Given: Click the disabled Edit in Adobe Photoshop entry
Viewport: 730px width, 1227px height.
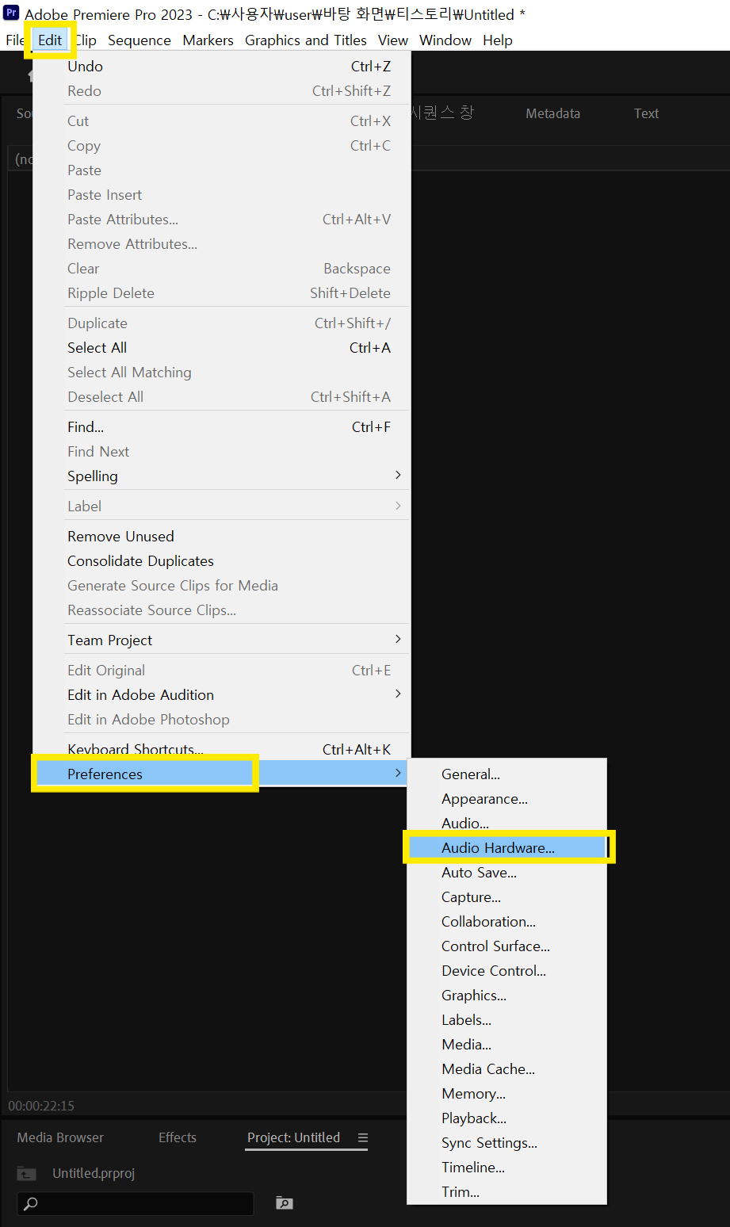Looking at the screenshot, I should 222,720.
